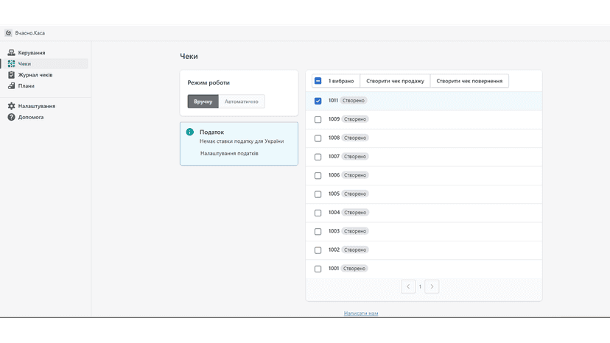610x343 pixels.
Task: Click the Чеки page heading
Action: click(x=189, y=57)
